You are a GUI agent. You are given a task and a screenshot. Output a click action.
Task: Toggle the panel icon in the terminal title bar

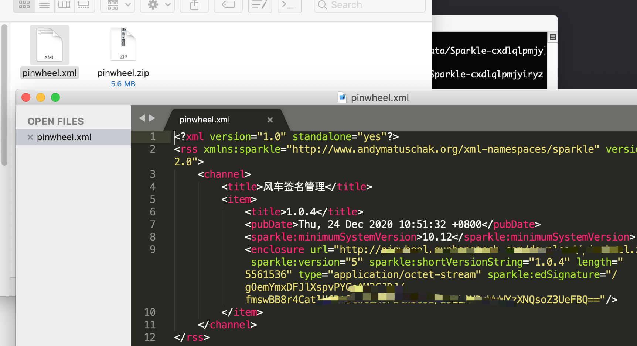tap(552, 37)
